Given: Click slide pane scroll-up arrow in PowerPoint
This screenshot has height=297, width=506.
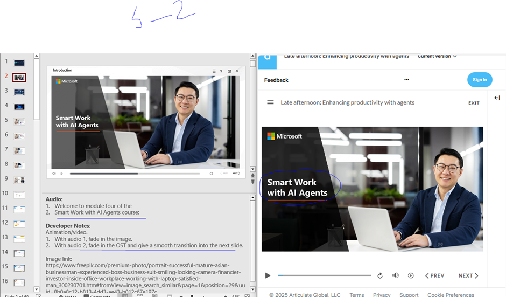Looking at the screenshot, I should click(x=252, y=56).
